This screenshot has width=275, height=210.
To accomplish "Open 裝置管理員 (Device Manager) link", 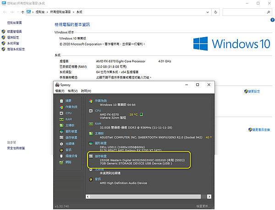I will 14,32.
